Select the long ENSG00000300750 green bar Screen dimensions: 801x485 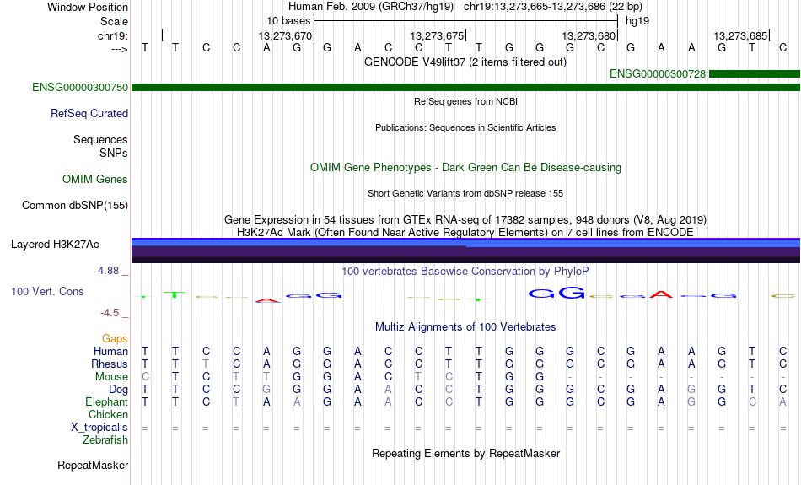point(466,88)
